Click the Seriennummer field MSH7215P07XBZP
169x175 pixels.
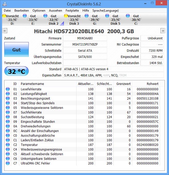(85, 45)
